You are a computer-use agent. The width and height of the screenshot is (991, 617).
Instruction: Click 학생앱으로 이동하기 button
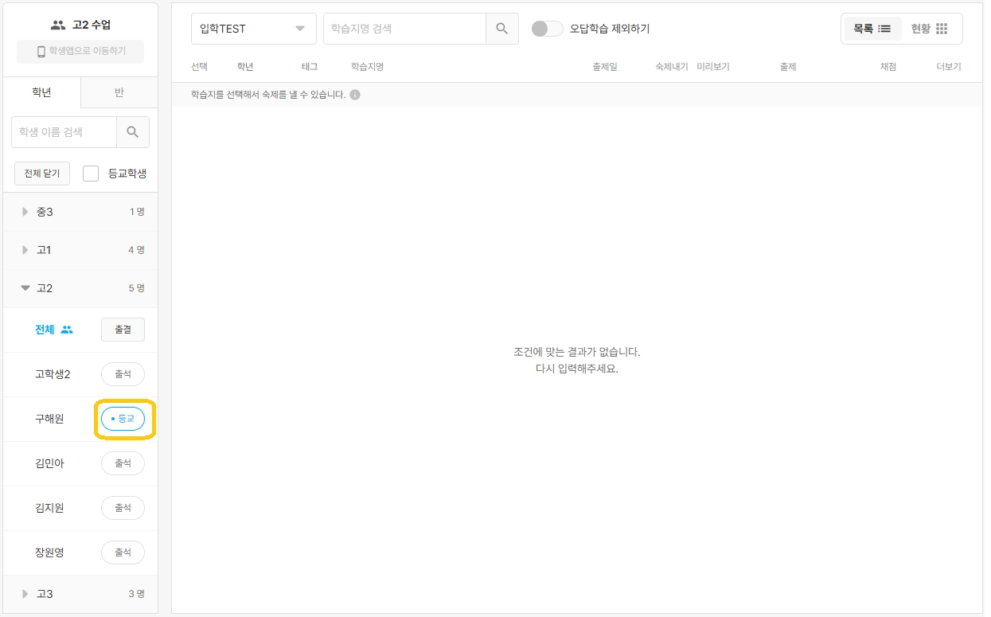coord(80,52)
